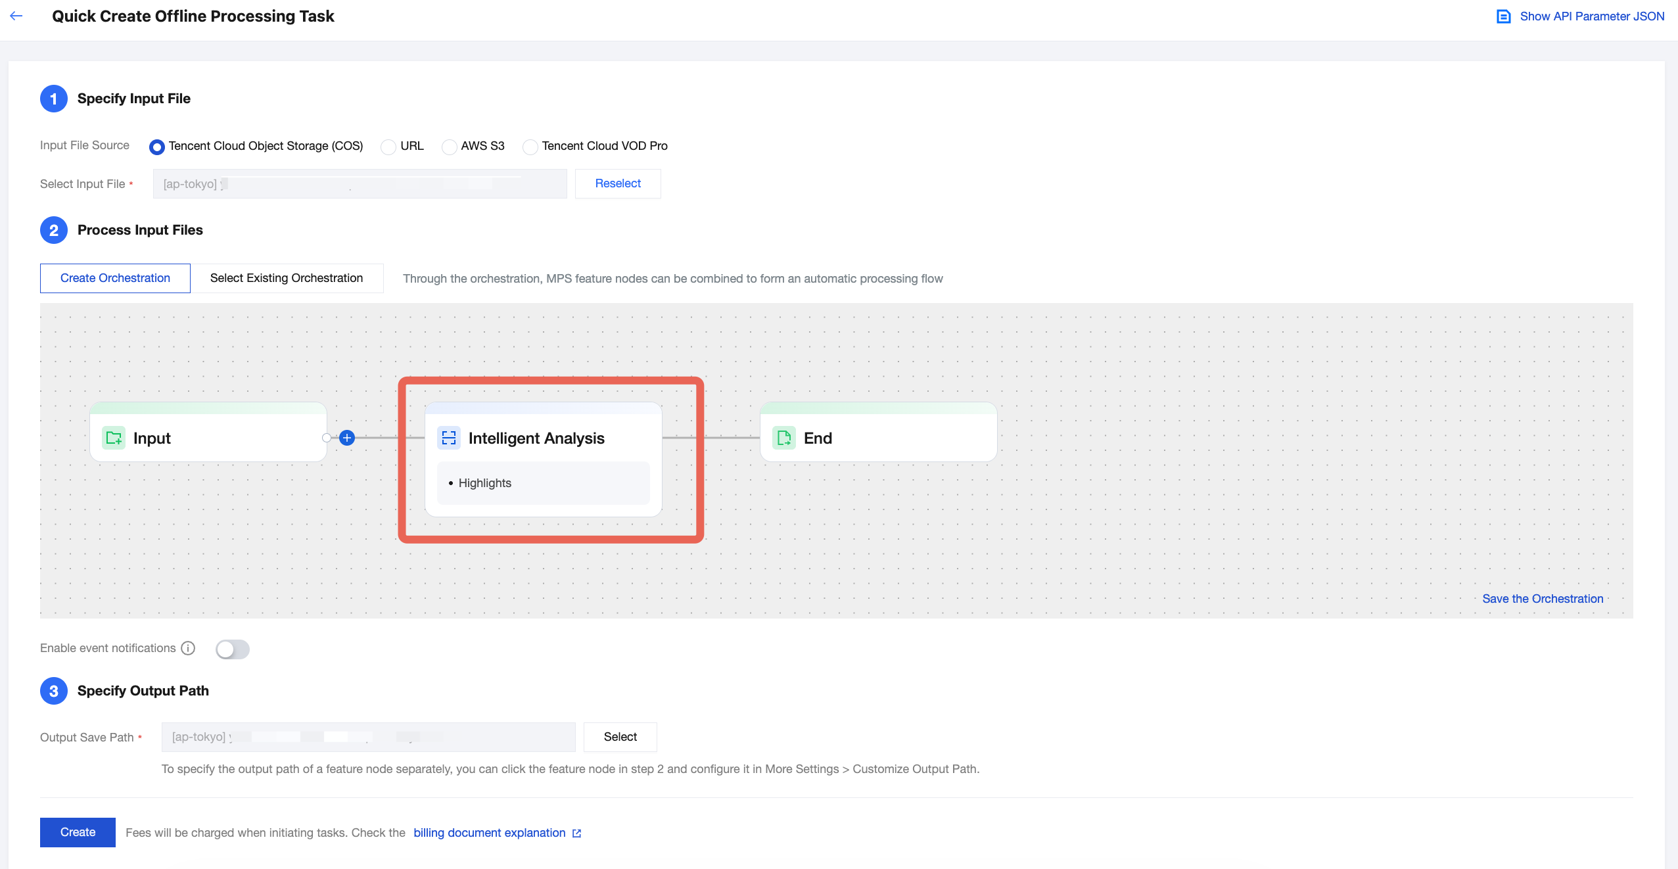The image size is (1678, 869).
Task: Select the URL input source radio button
Action: point(388,147)
